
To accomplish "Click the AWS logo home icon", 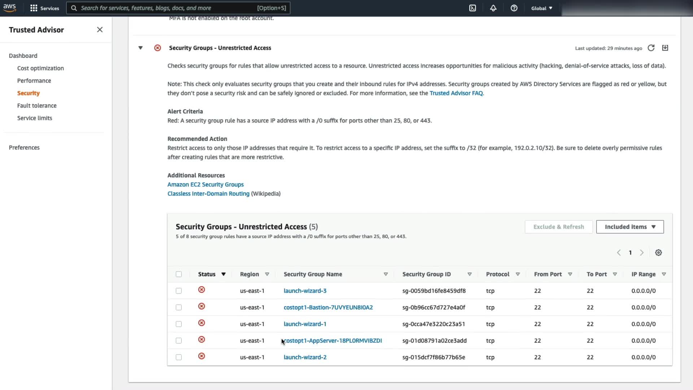I will 10,8.
